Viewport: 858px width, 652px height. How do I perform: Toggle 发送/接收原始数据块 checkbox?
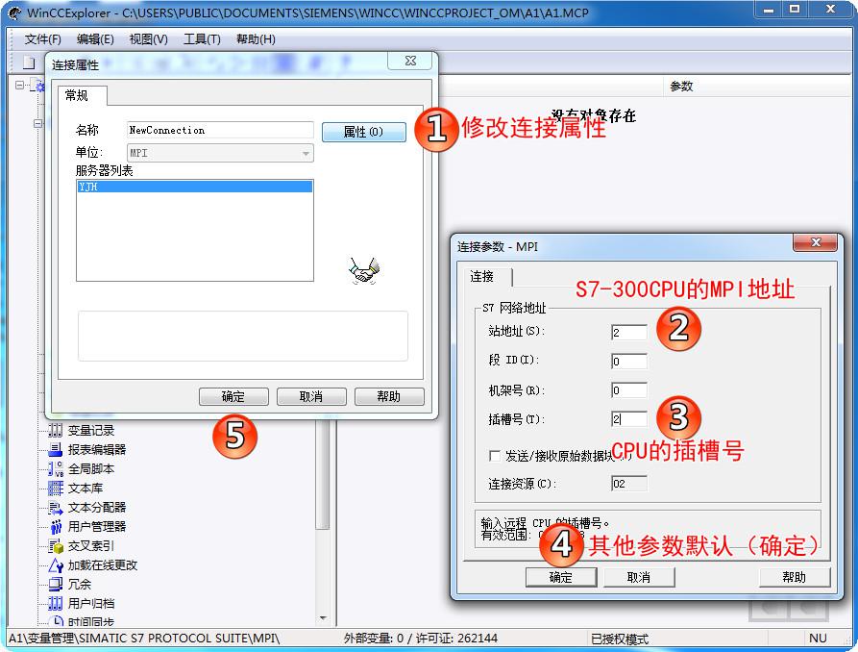coord(494,455)
